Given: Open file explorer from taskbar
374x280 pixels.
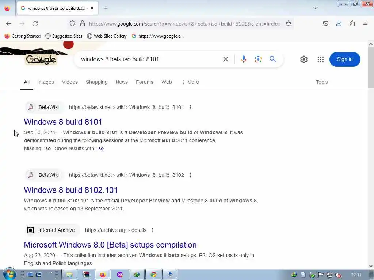Looking at the screenshot, I should (x=69, y=275).
